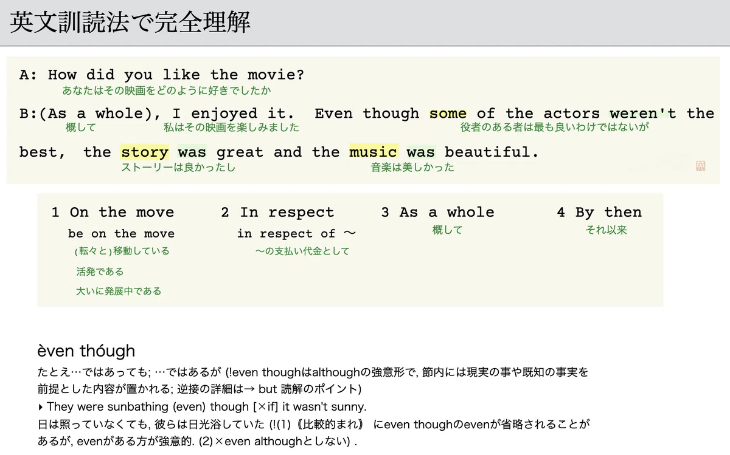Select answer option '2 In respect'

point(277,212)
